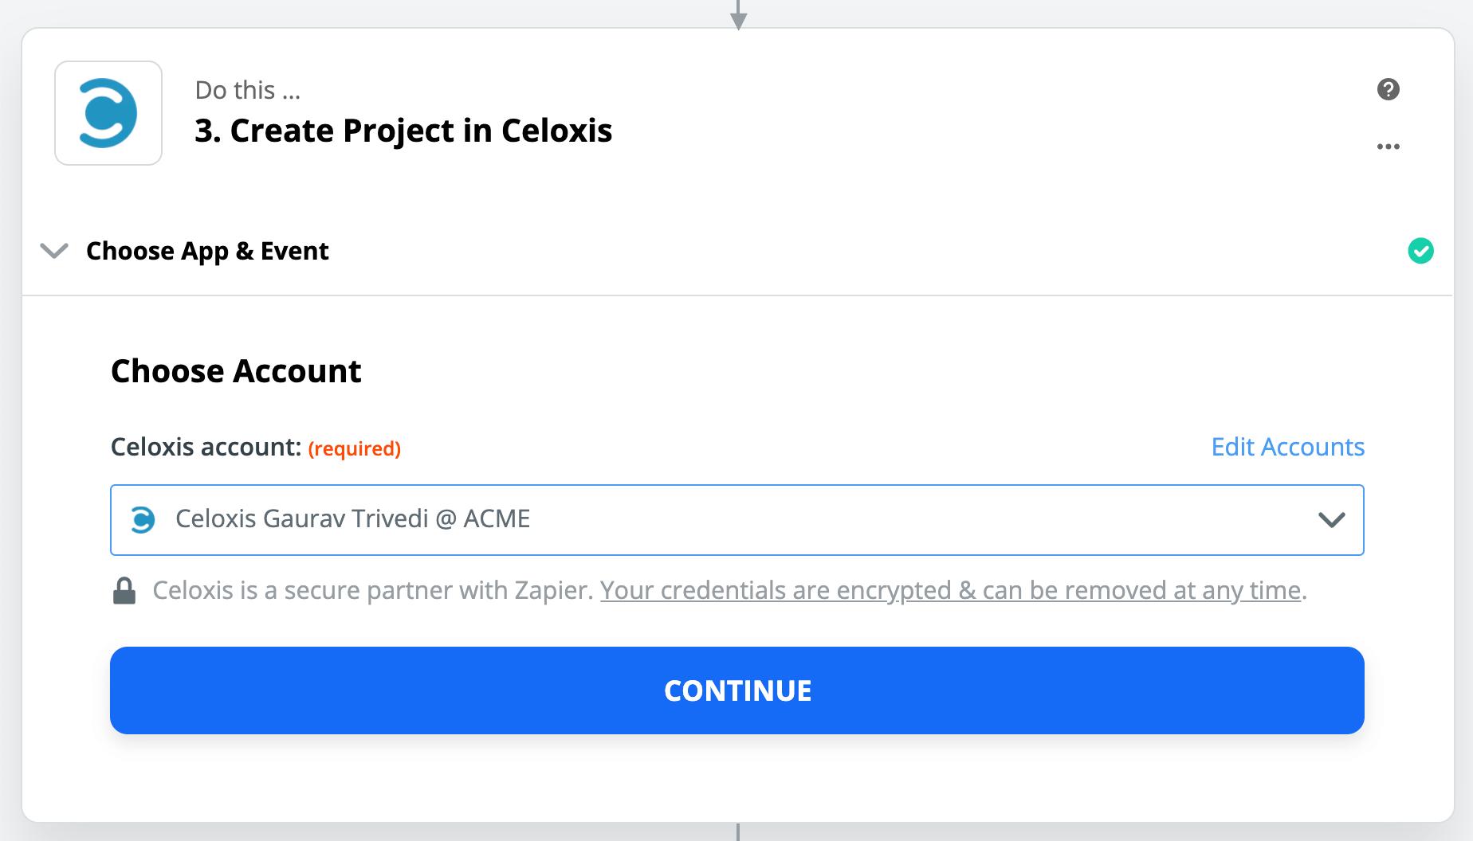Click the small Celoxis icon in account field
The image size is (1473, 841).
coord(143,520)
